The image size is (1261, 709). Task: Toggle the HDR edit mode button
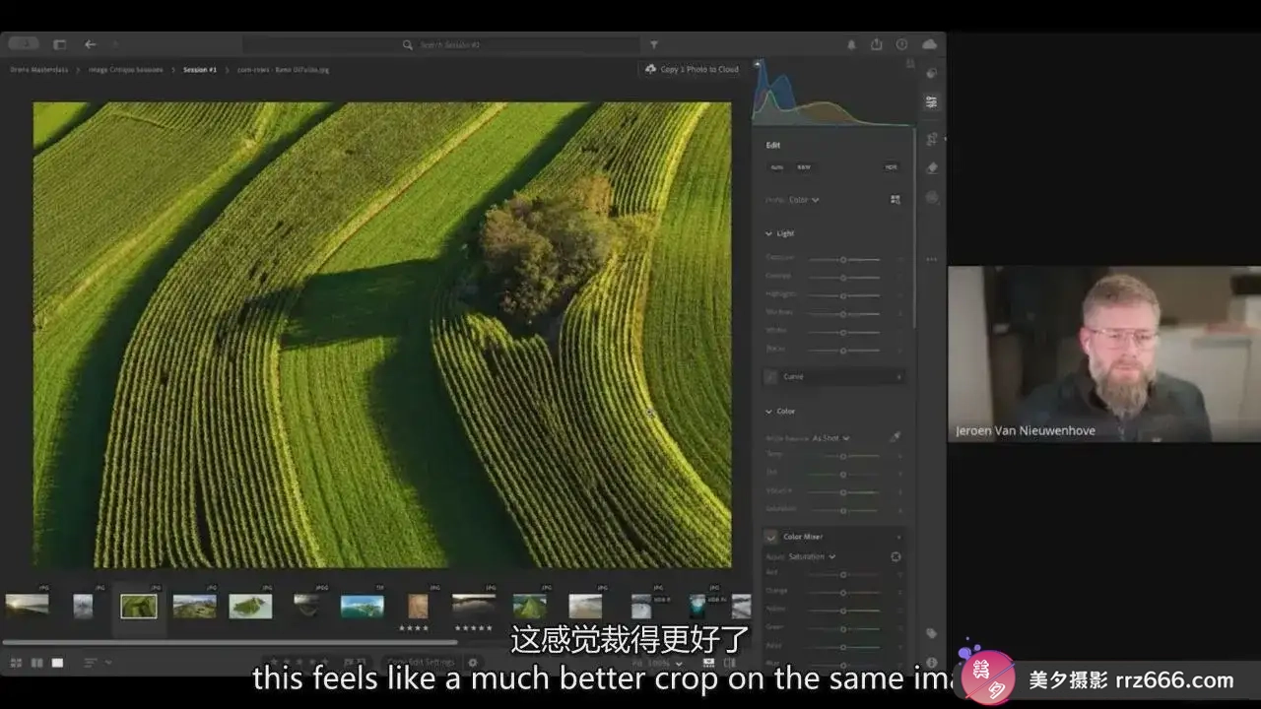(891, 167)
